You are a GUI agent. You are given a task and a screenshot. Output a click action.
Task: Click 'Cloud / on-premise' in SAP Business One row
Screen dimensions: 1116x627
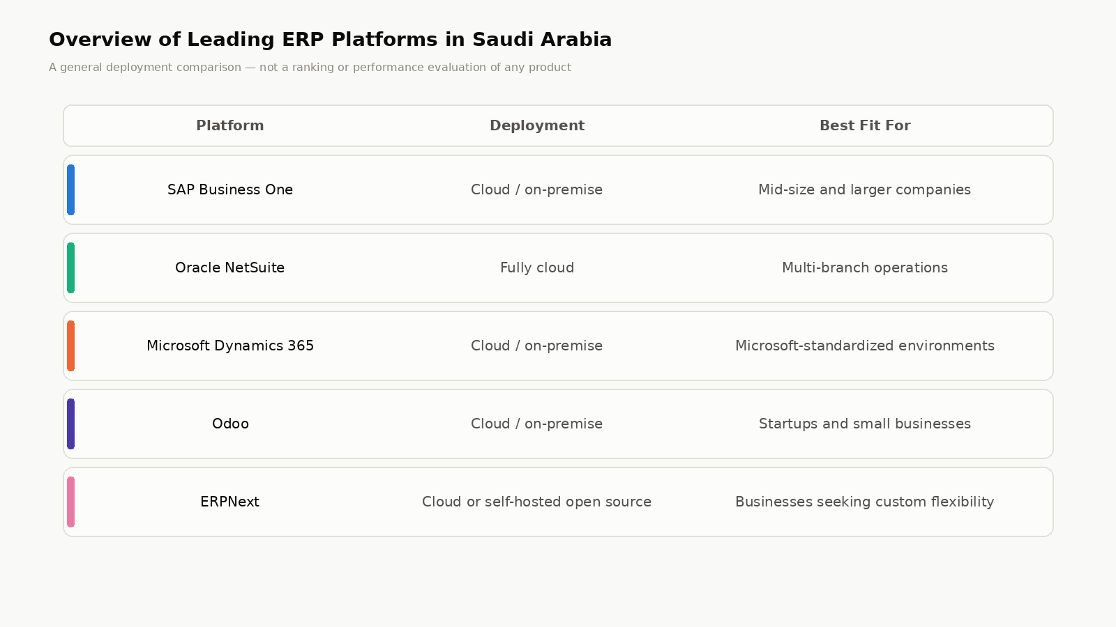pos(537,189)
